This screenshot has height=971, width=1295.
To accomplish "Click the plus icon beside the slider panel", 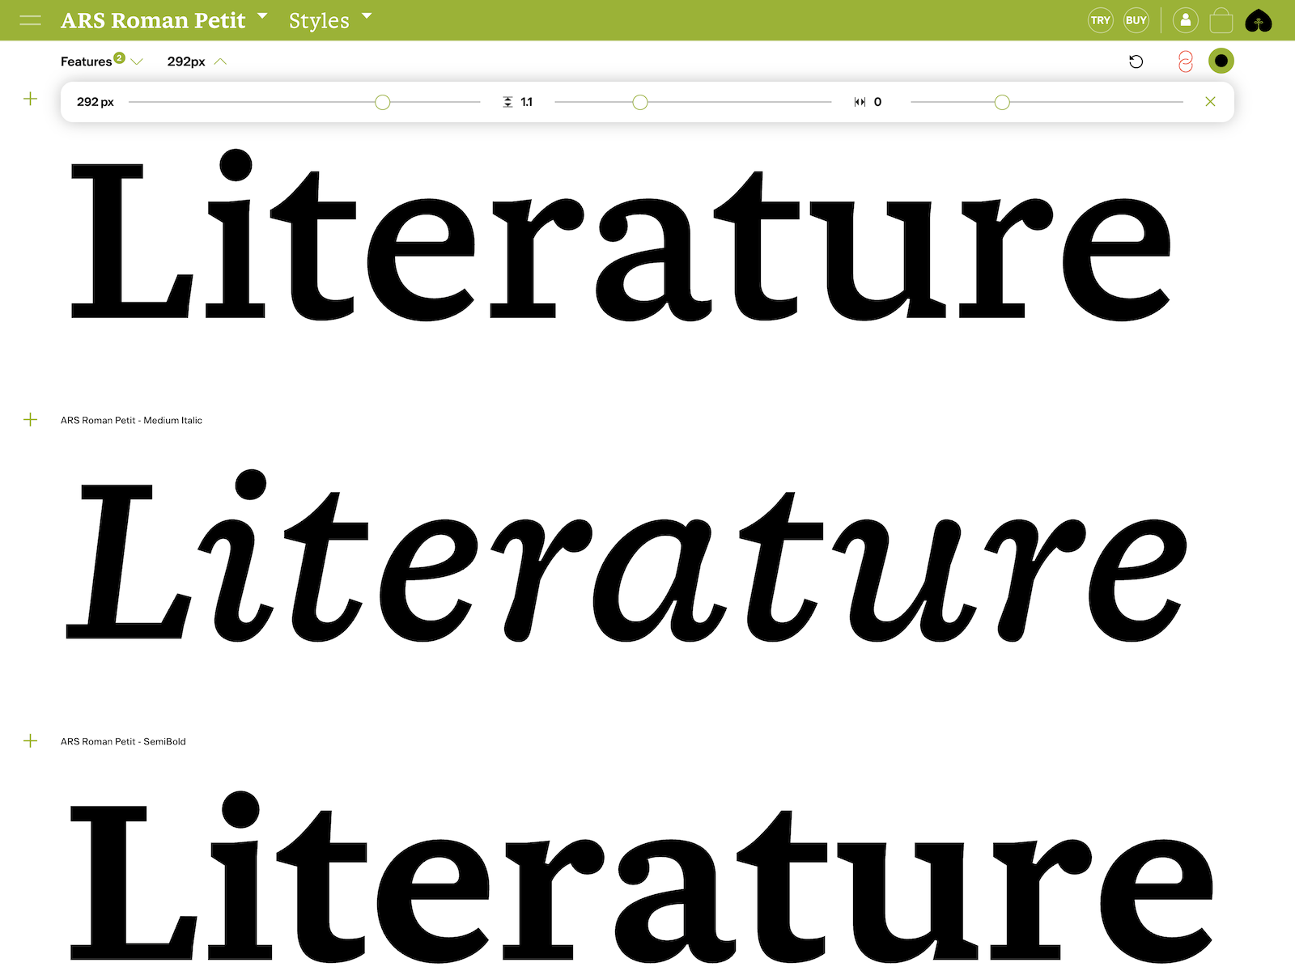I will tap(31, 99).
